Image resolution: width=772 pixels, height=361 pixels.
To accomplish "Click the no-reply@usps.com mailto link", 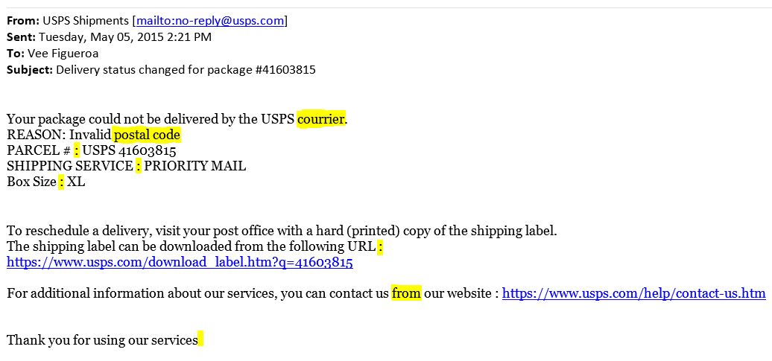I will coord(210,21).
